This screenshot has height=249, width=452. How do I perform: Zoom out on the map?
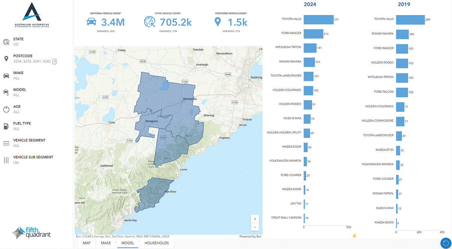click(255, 227)
